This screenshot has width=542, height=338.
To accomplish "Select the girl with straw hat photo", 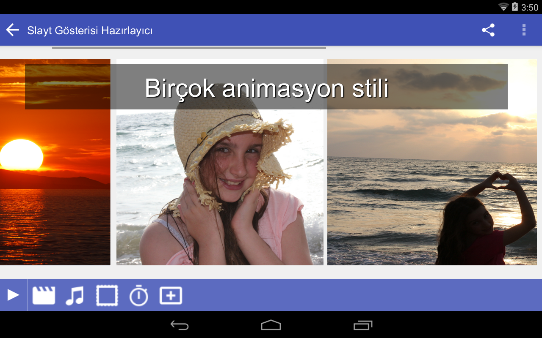I will 220,162.
